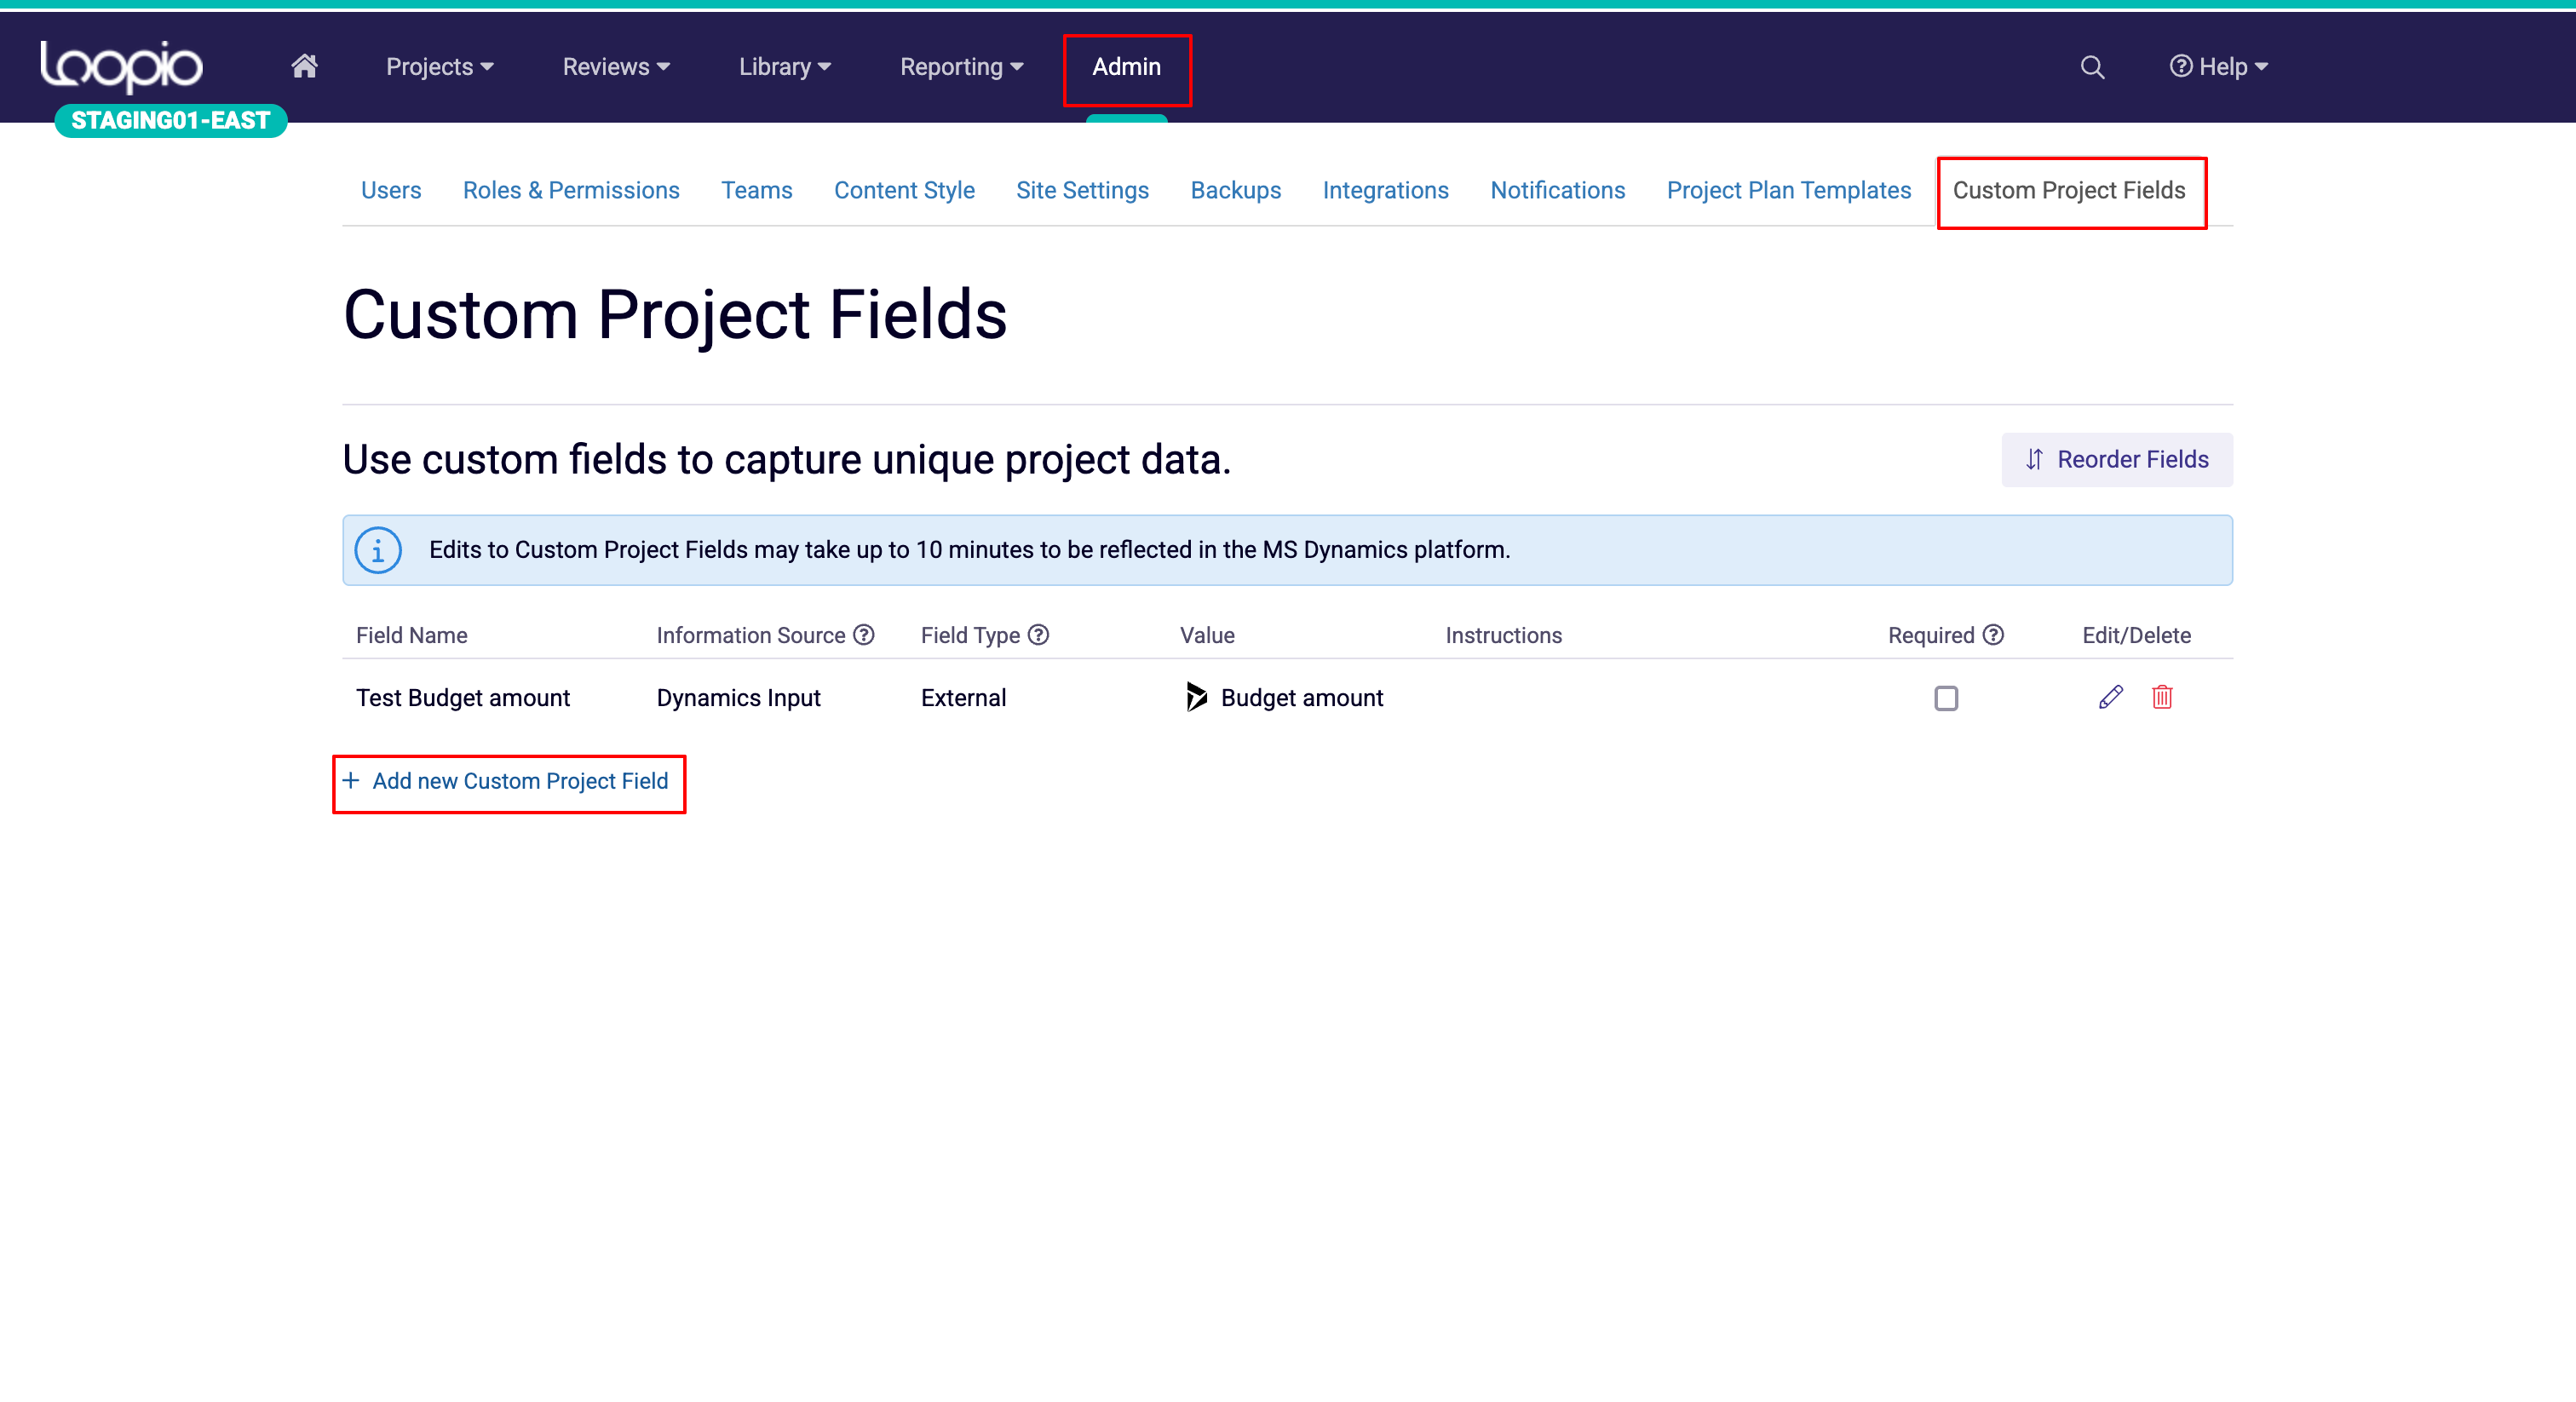Click the info icon in the blue banner
This screenshot has width=2576, height=1402.
coord(378,549)
